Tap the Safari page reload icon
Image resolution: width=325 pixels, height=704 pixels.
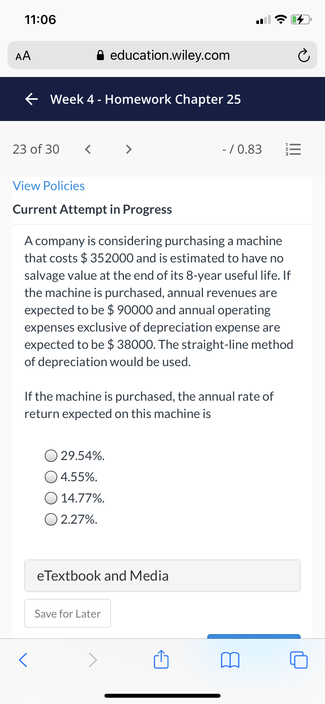[303, 56]
